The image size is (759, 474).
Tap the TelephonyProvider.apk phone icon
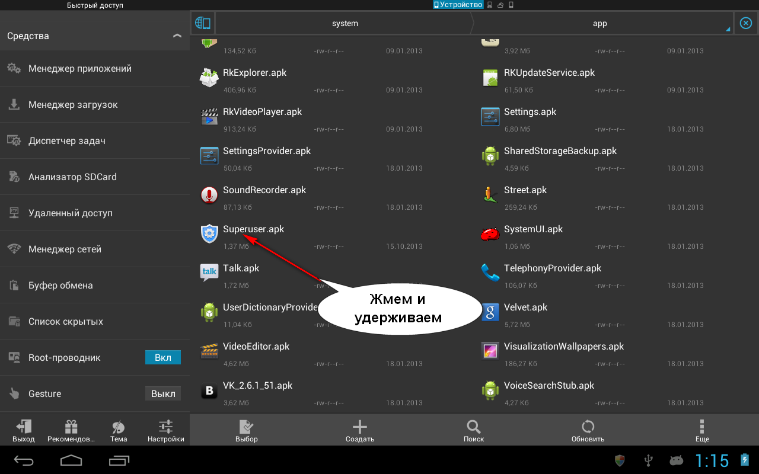[490, 273]
